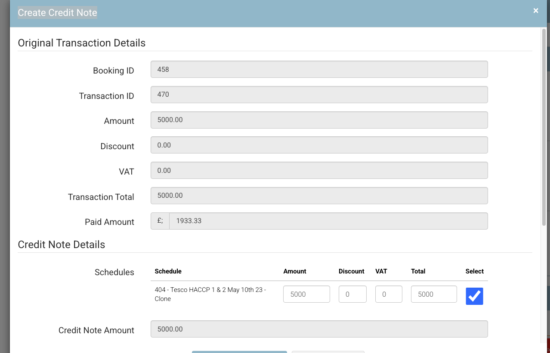The height and width of the screenshot is (353, 550).
Task: Edit the schedule Discount input box
Action: coord(352,294)
